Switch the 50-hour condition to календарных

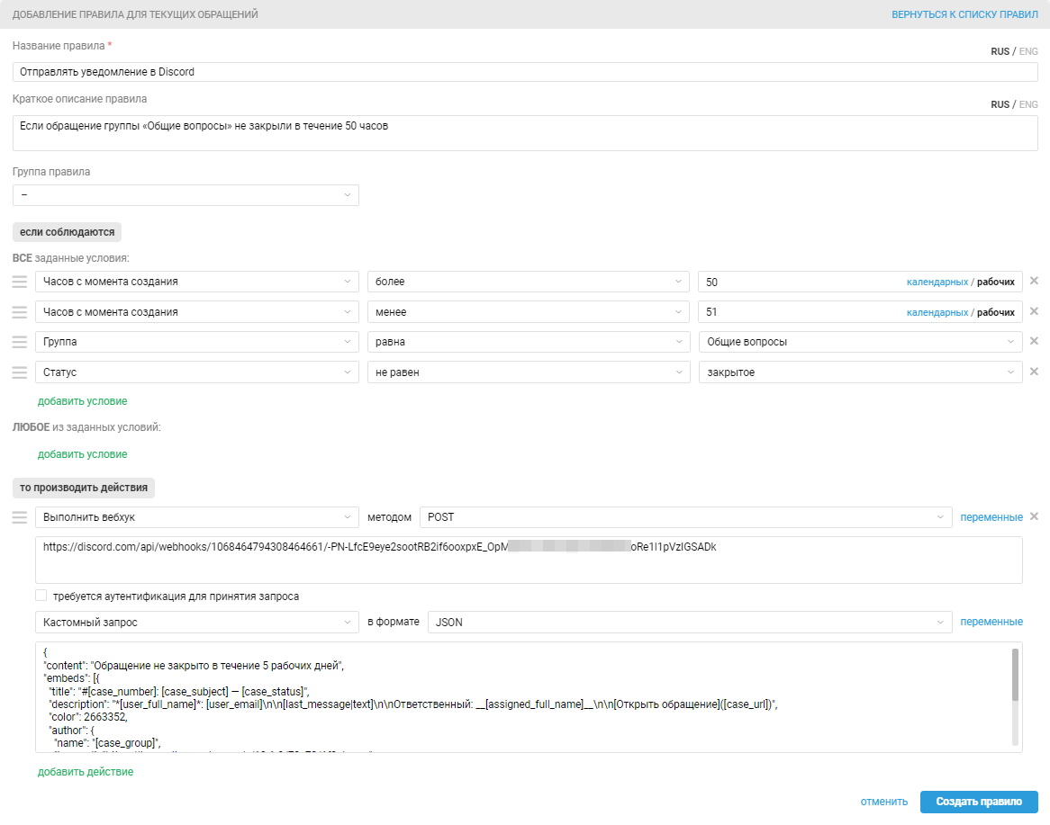(x=937, y=282)
